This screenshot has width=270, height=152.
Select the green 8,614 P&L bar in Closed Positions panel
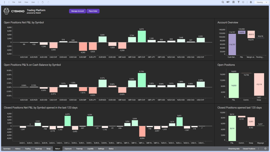point(232,128)
